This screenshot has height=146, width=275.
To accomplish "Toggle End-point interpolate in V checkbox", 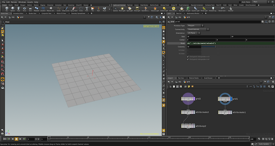I will click(x=188, y=60).
